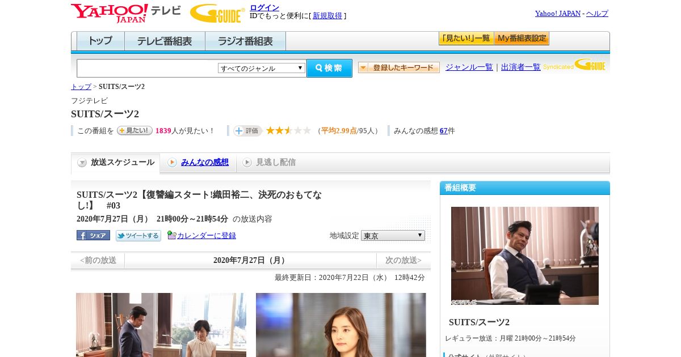This screenshot has width=681, height=357.
Task: Click the 番組概要 panel header
Action: [525, 188]
